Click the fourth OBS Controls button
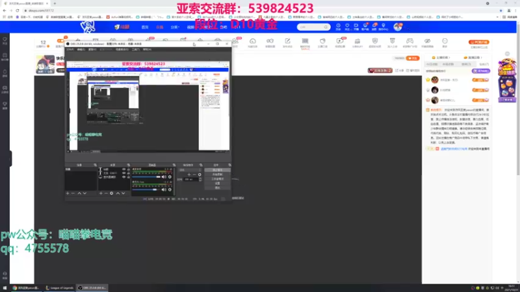The width and height of the screenshot is (520, 292). tap(217, 183)
